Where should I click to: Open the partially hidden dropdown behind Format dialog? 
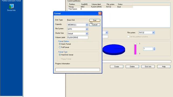tap(107, 33)
